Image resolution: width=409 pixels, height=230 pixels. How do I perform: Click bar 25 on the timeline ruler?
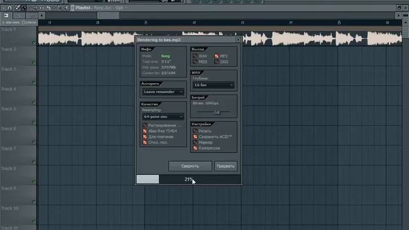tap(339, 23)
